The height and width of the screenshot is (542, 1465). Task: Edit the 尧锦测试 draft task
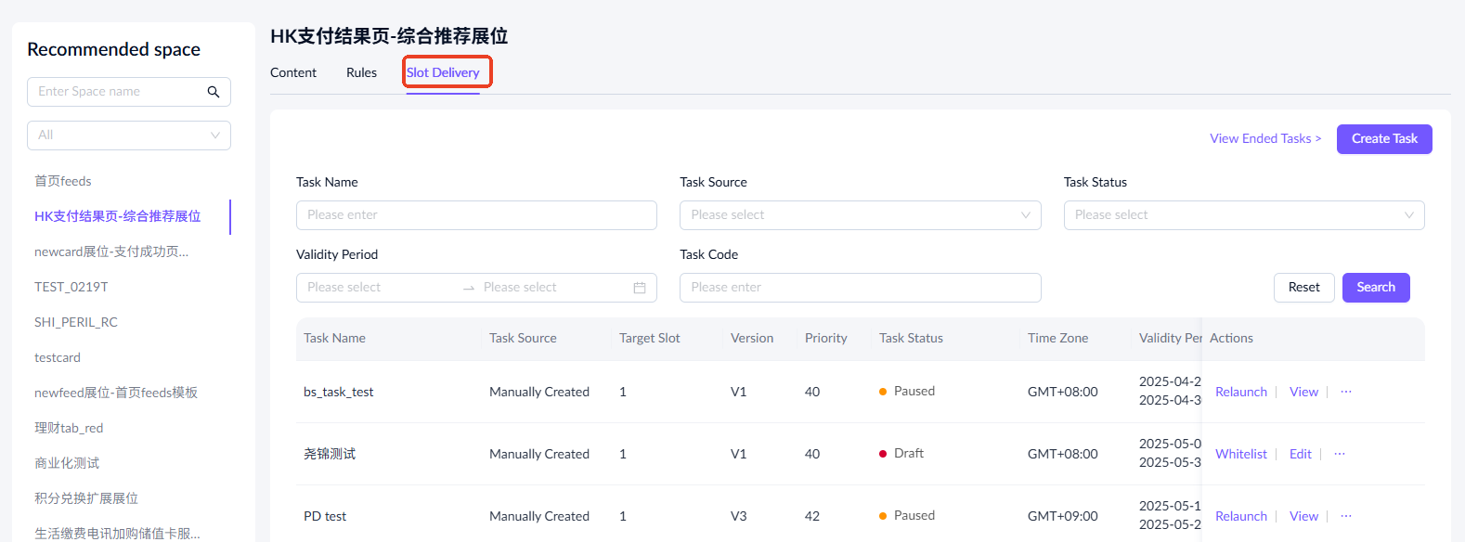tap(1300, 454)
